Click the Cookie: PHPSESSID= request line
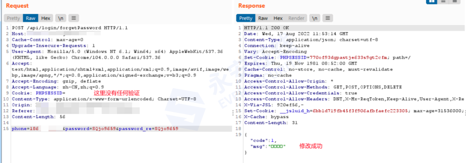Screen dimensions: 466x163 click(39, 93)
